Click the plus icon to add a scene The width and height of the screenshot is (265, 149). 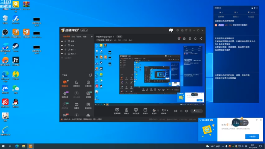click(x=92, y=36)
